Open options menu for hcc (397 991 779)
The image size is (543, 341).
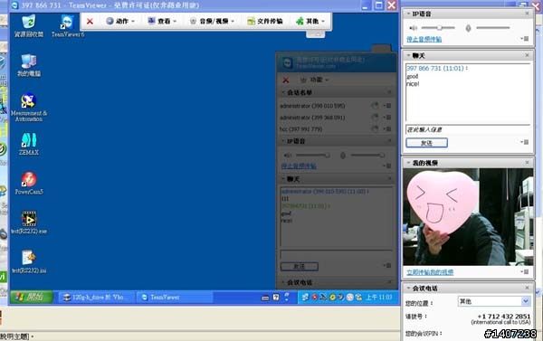[x=387, y=129]
